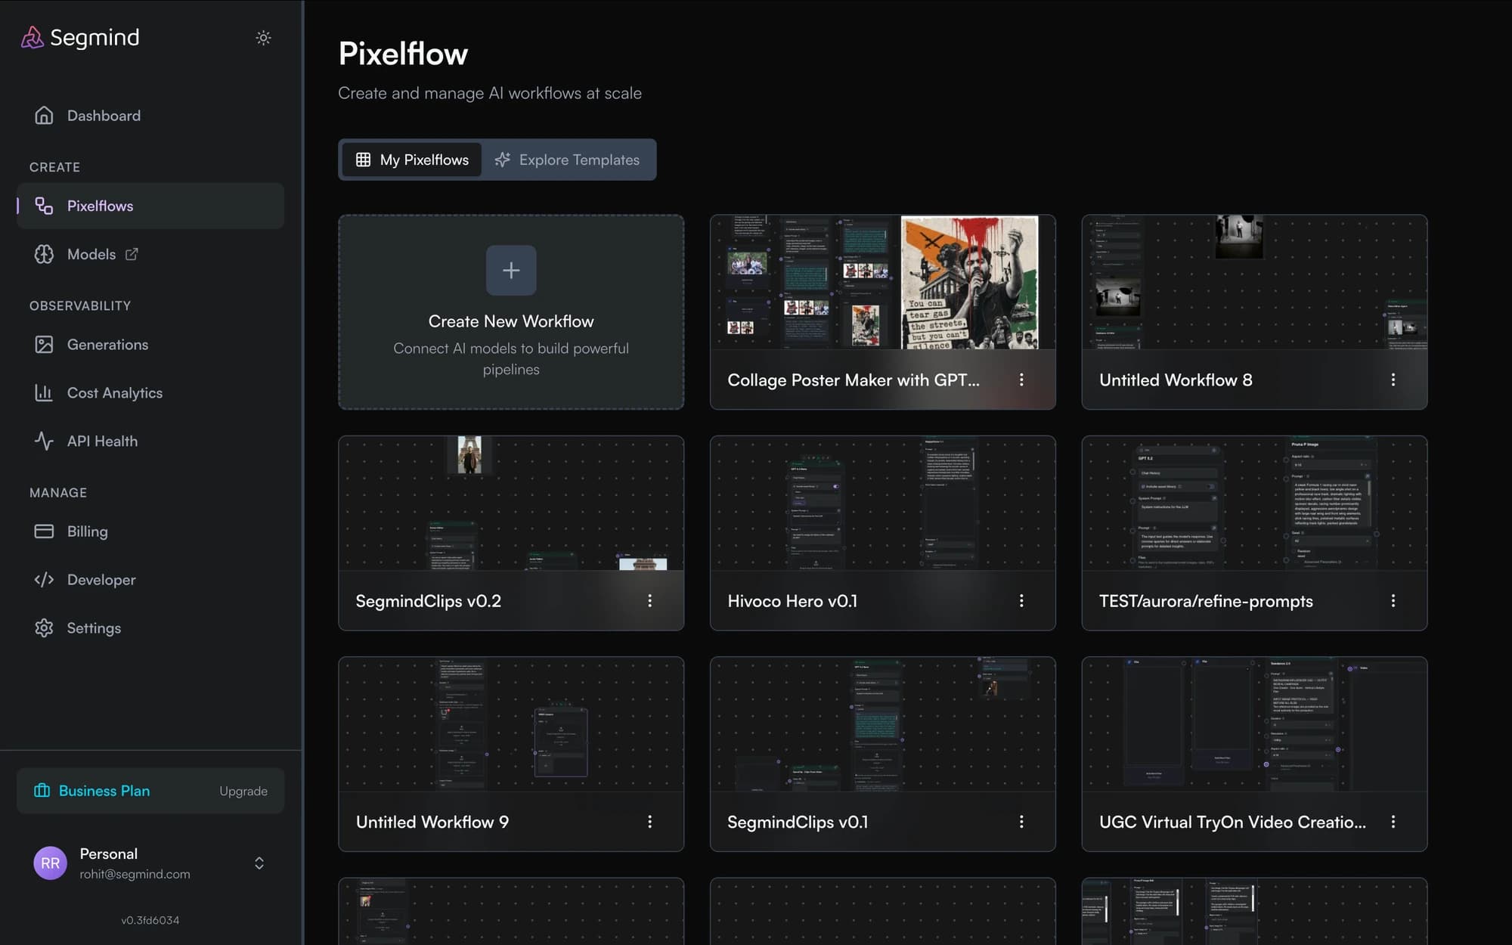
Task: Open Generations in sidebar
Action: pos(150,345)
